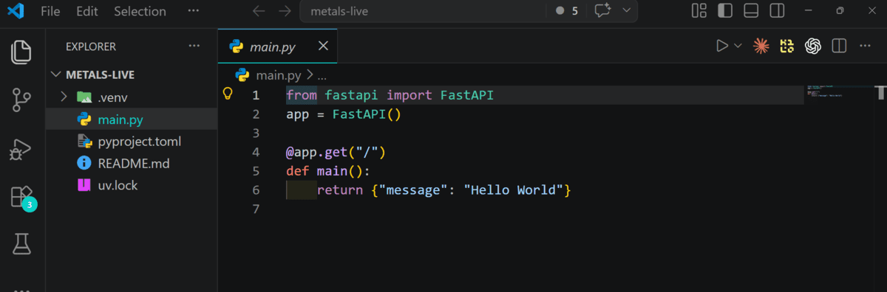
Task: Toggle the bottom Panel visibility
Action: coord(751,11)
